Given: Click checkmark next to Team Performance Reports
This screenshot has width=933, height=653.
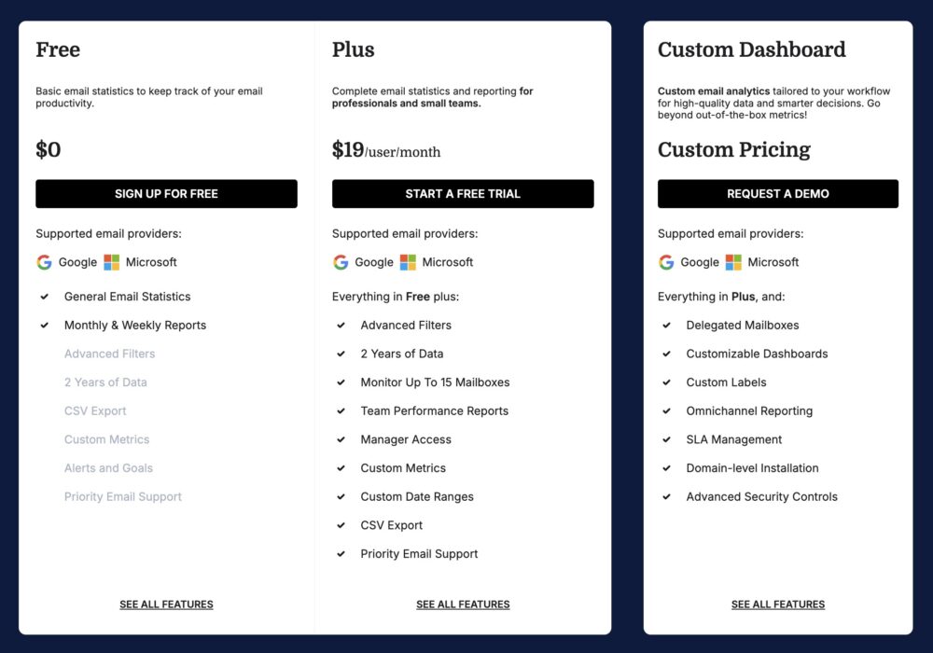Looking at the screenshot, I should (x=341, y=411).
